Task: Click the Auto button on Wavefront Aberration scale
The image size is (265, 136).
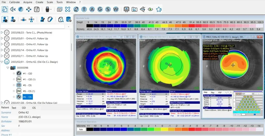Action: (x=81, y=130)
